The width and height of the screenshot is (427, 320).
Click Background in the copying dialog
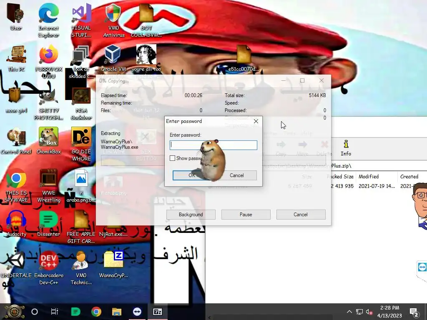click(191, 215)
